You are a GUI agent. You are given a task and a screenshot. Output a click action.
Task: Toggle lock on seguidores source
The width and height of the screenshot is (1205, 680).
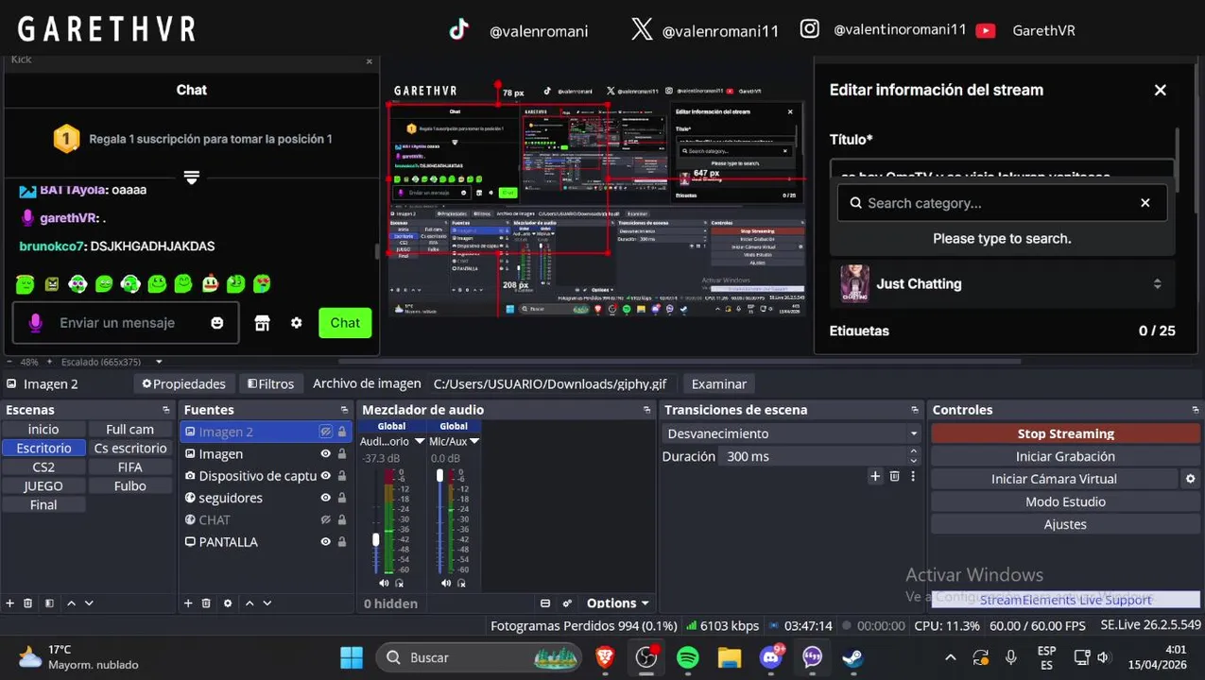point(342,498)
